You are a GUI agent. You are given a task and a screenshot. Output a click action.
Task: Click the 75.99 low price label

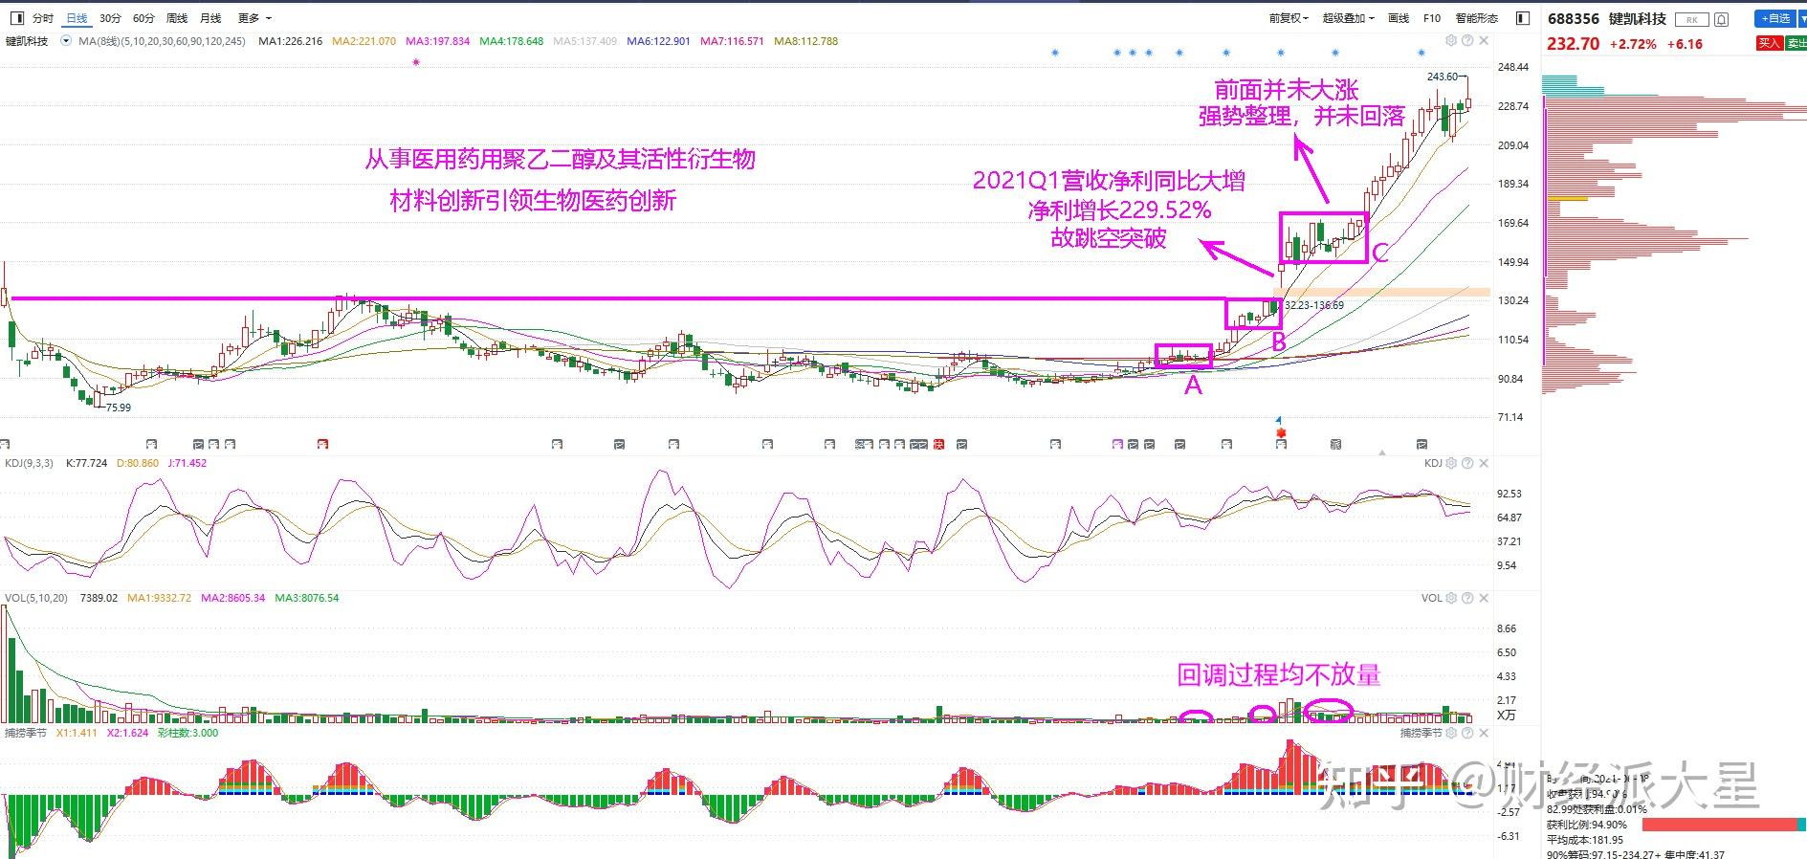tap(119, 407)
